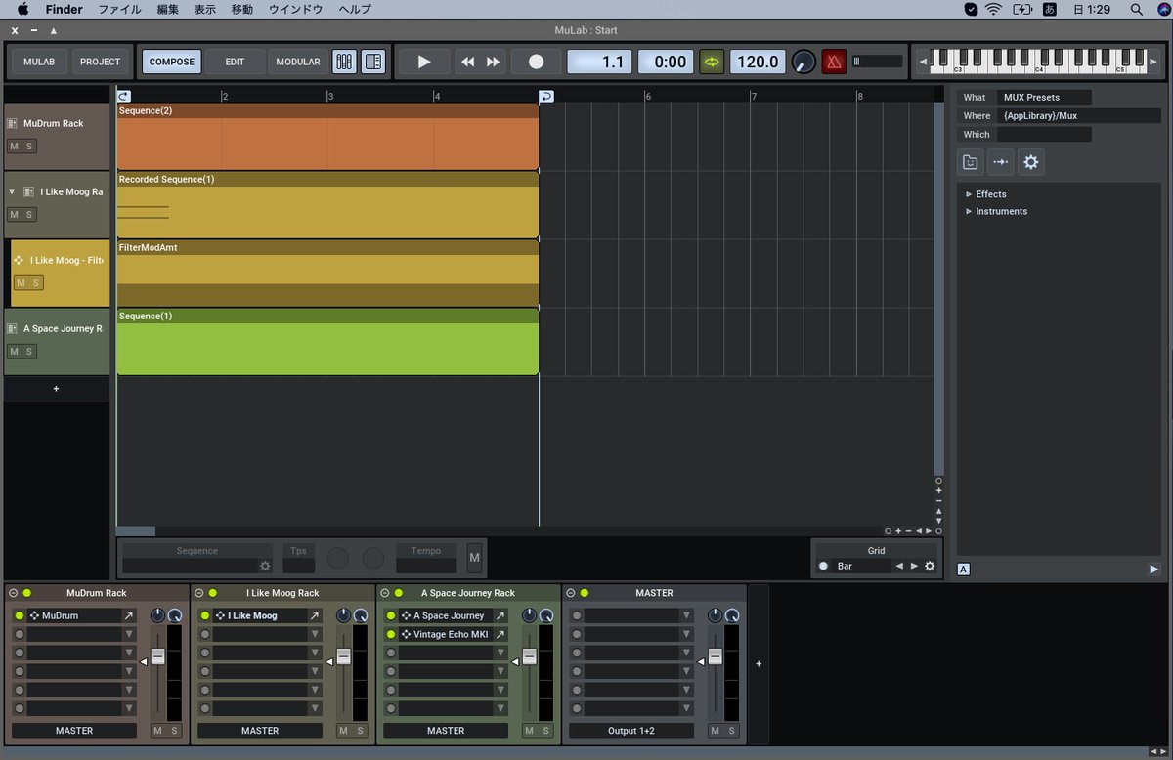The image size is (1173, 760).
Task: Shift the virtual keyboard octave right
Action: 1153,62
